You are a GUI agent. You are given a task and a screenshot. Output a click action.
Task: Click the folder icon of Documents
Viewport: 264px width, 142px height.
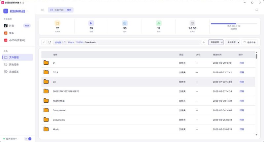(x=46, y=120)
